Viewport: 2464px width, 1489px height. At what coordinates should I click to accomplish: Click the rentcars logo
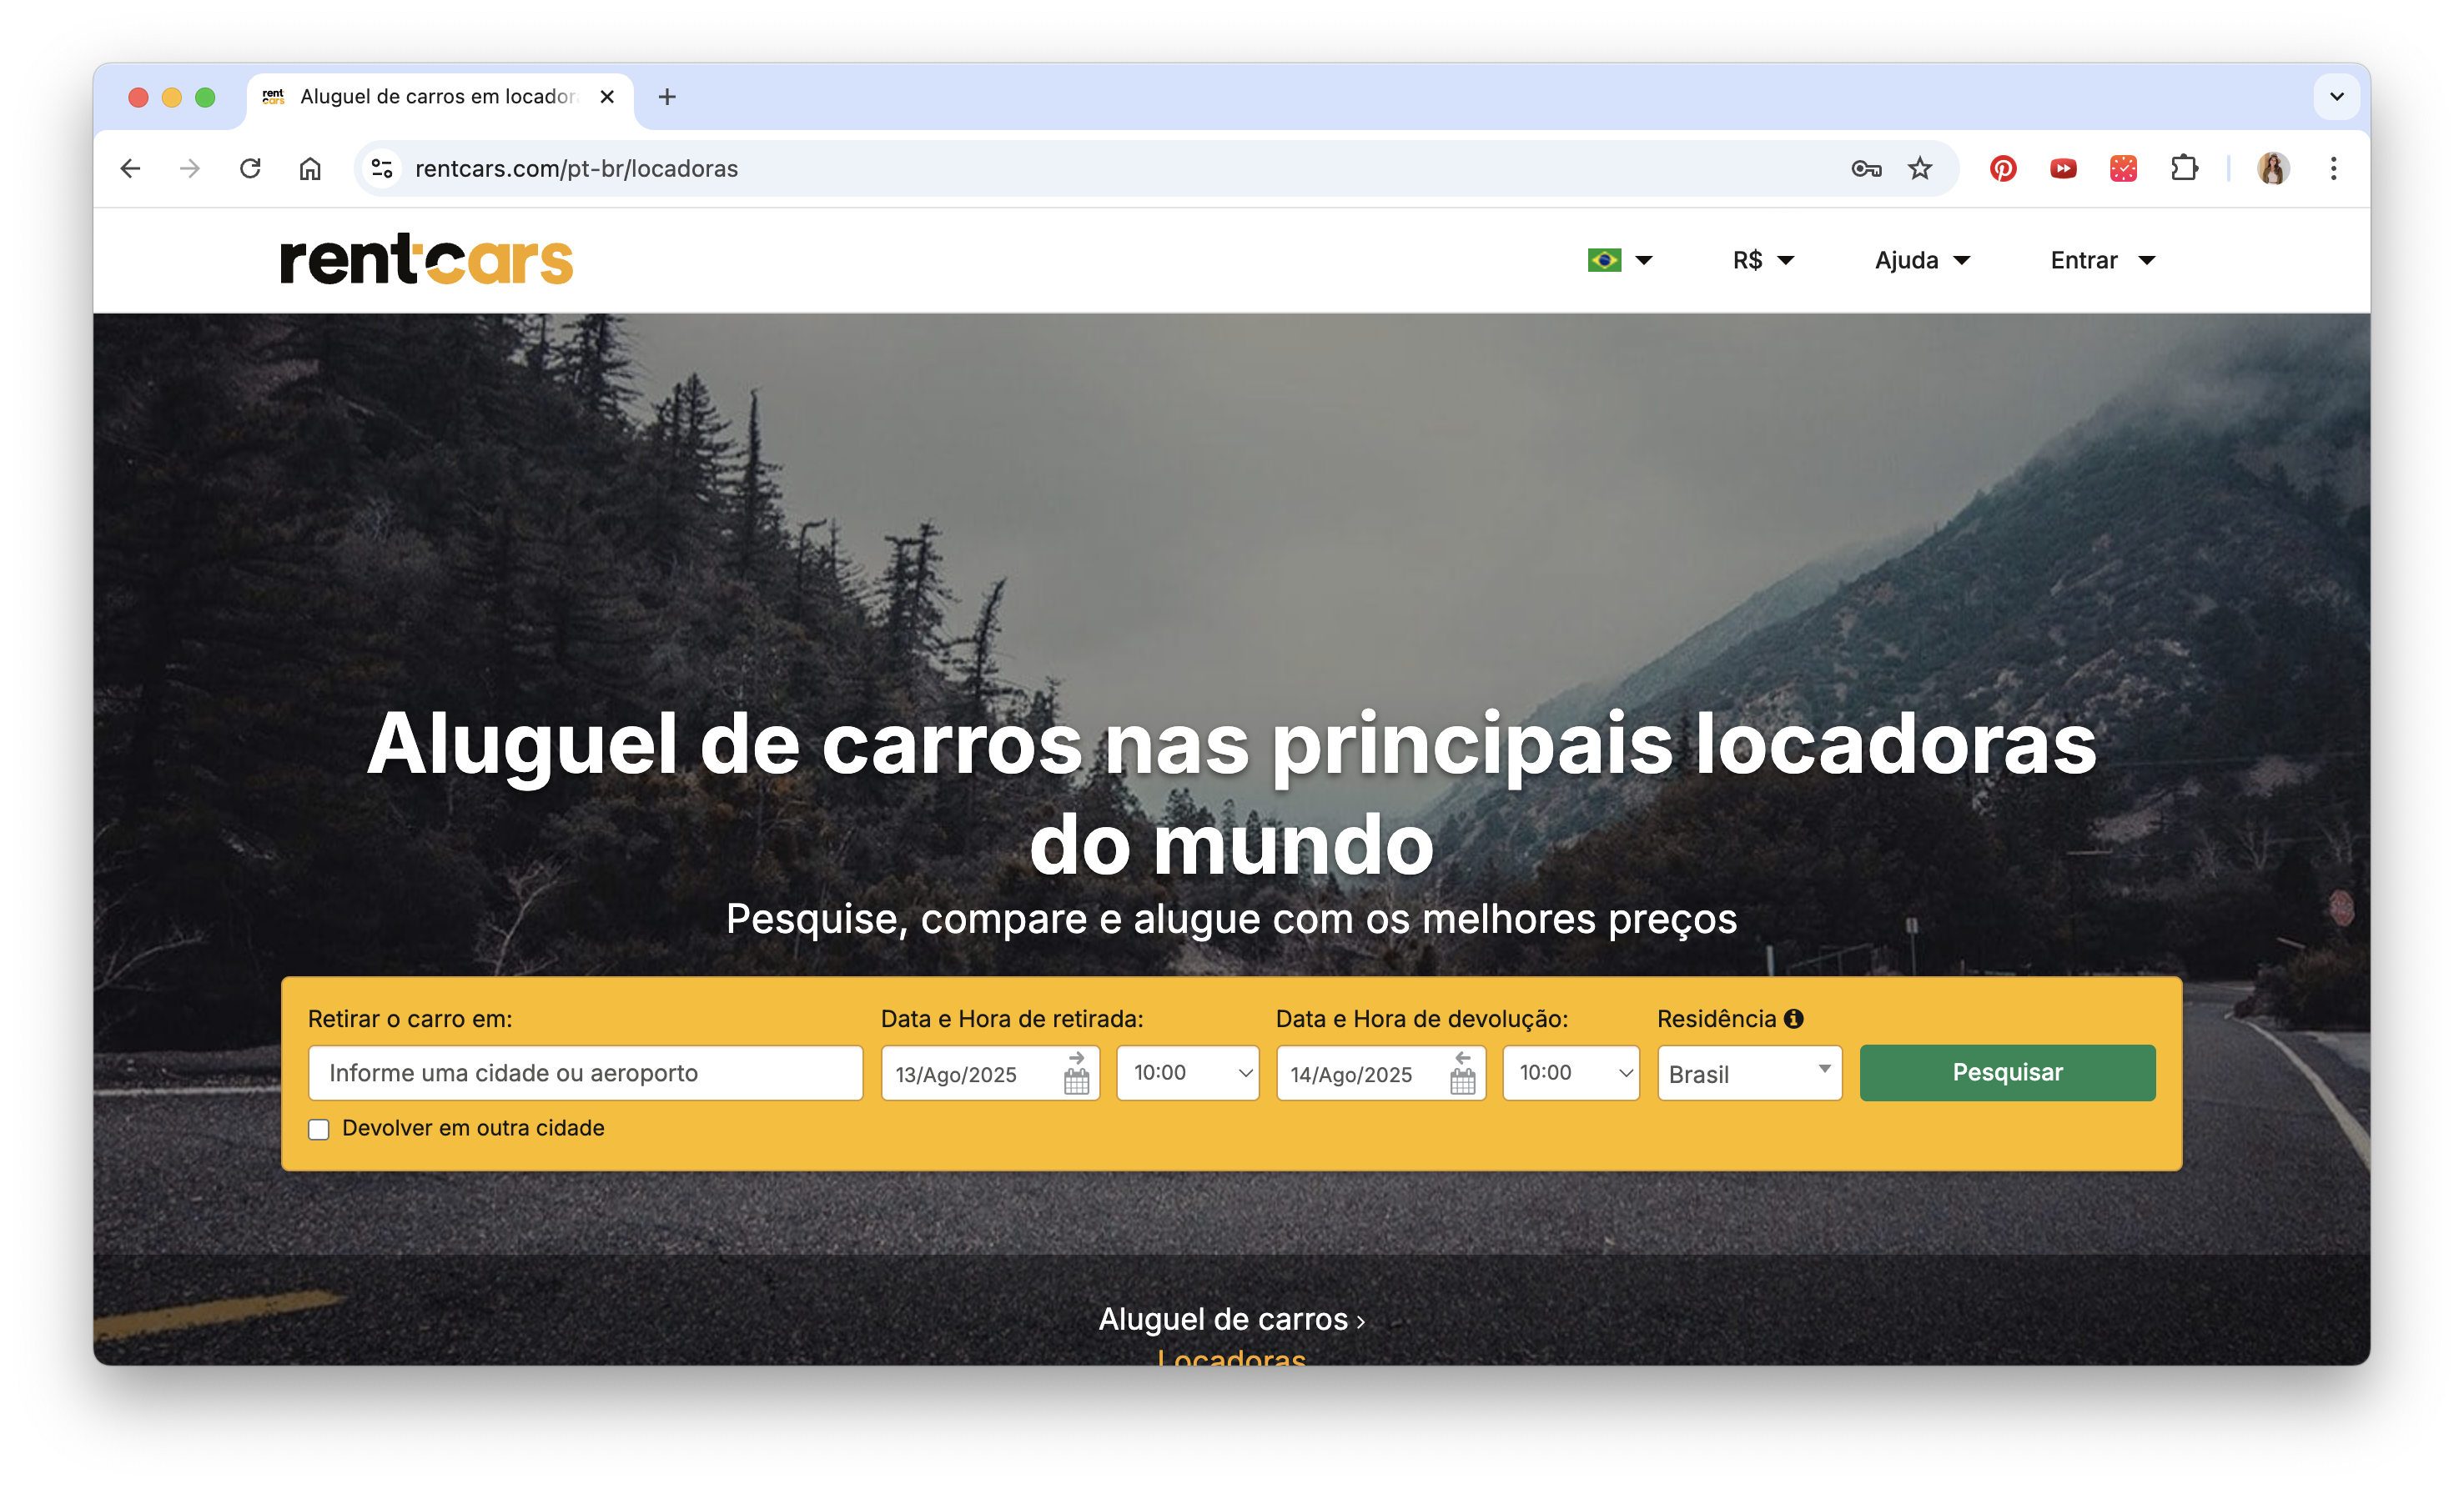coord(427,260)
